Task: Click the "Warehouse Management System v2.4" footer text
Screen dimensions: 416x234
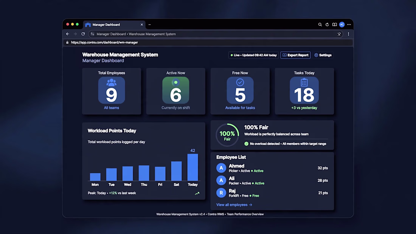Action: 181,214
